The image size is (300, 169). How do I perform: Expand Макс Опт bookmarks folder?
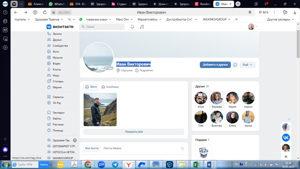(124, 19)
